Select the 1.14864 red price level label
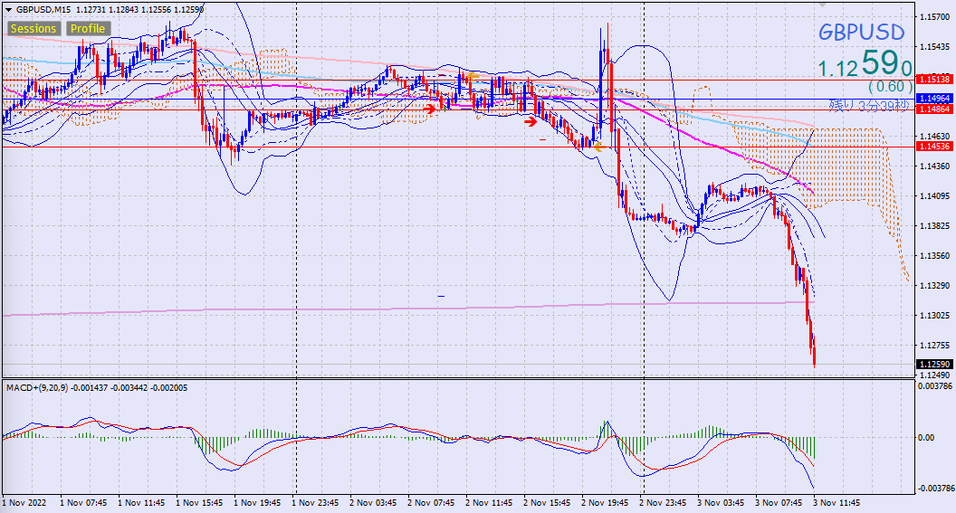 (934, 109)
